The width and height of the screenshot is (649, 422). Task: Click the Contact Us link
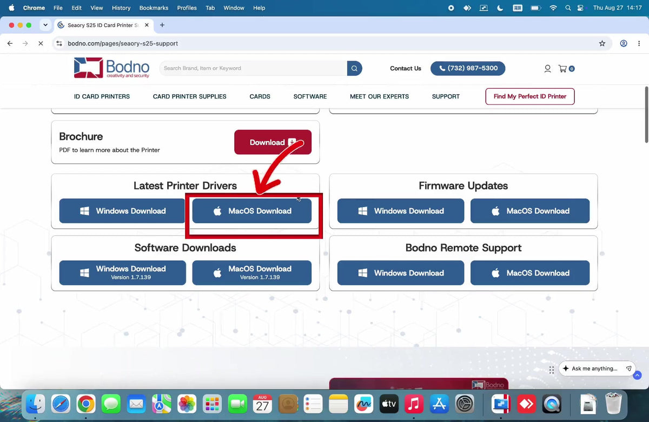[x=406, y=68]
